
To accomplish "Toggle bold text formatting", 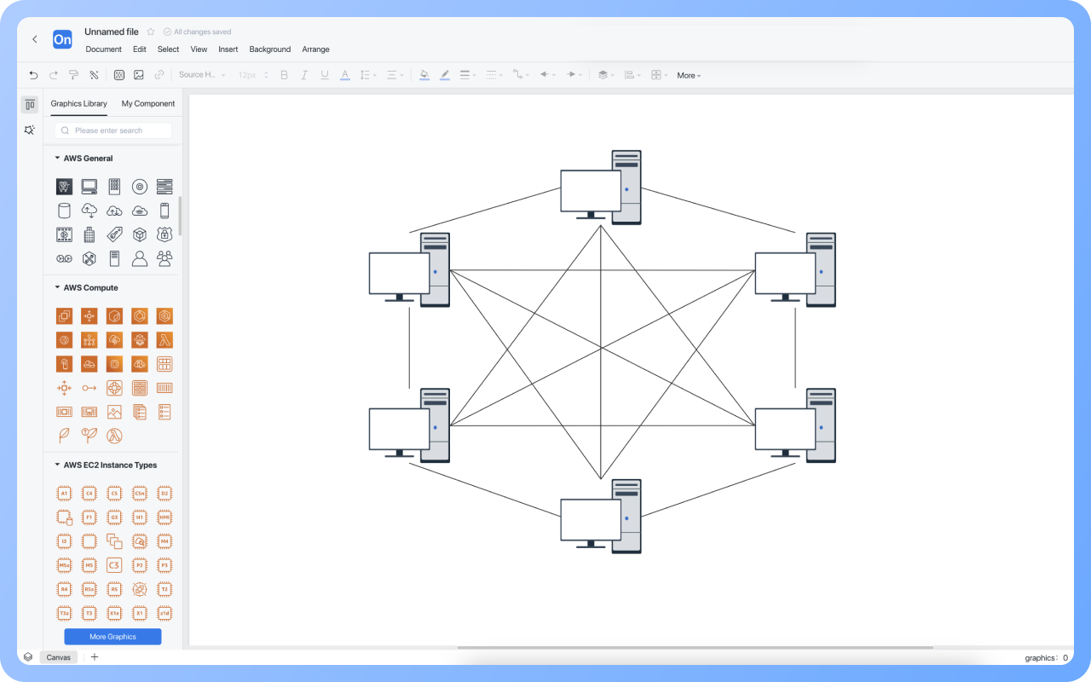I will coord(285,75).
